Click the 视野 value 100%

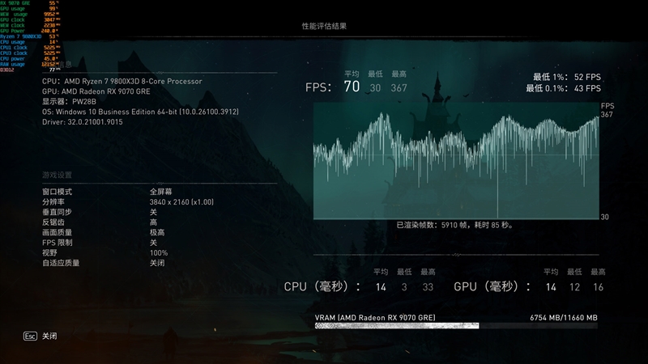click(x=159, y=253)
